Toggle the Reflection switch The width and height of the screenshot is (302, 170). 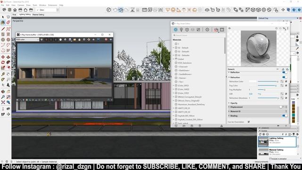(x=285, y=72)
